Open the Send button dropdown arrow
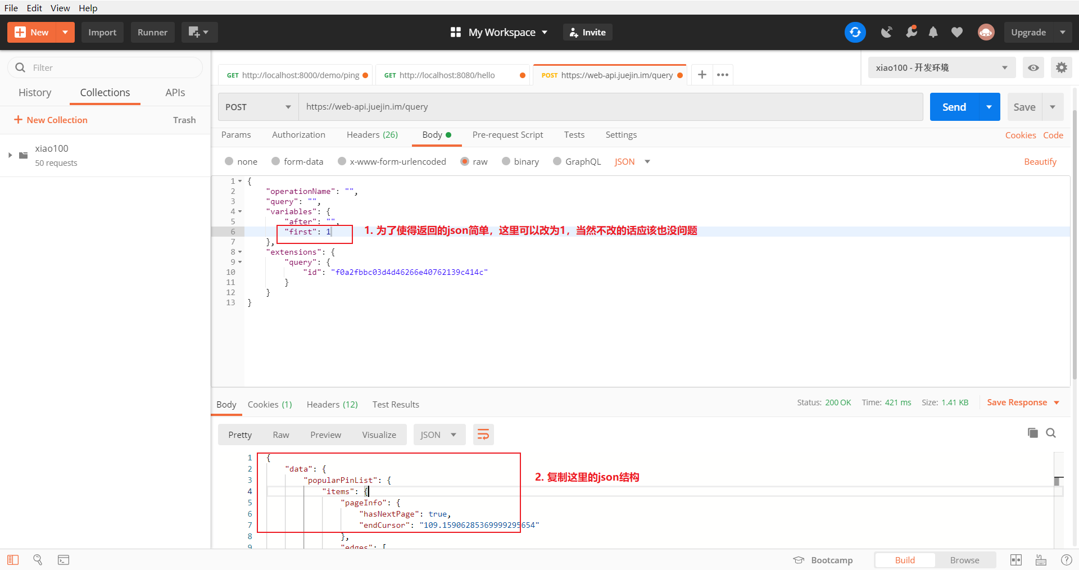 [x=989, y=107]
